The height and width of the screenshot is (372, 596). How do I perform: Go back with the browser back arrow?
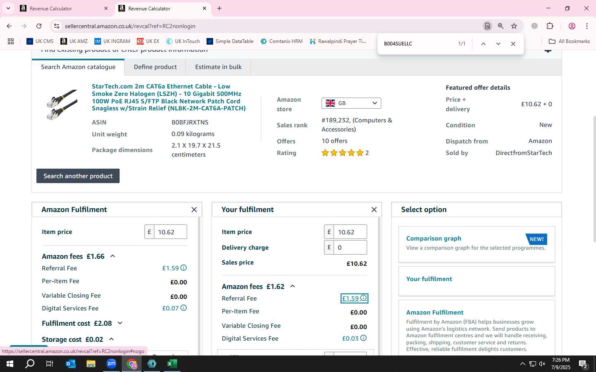[x=9, y=26]
